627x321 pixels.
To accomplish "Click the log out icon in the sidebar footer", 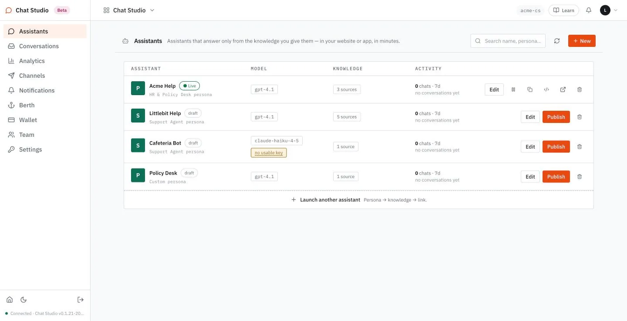I will (81, 300).
